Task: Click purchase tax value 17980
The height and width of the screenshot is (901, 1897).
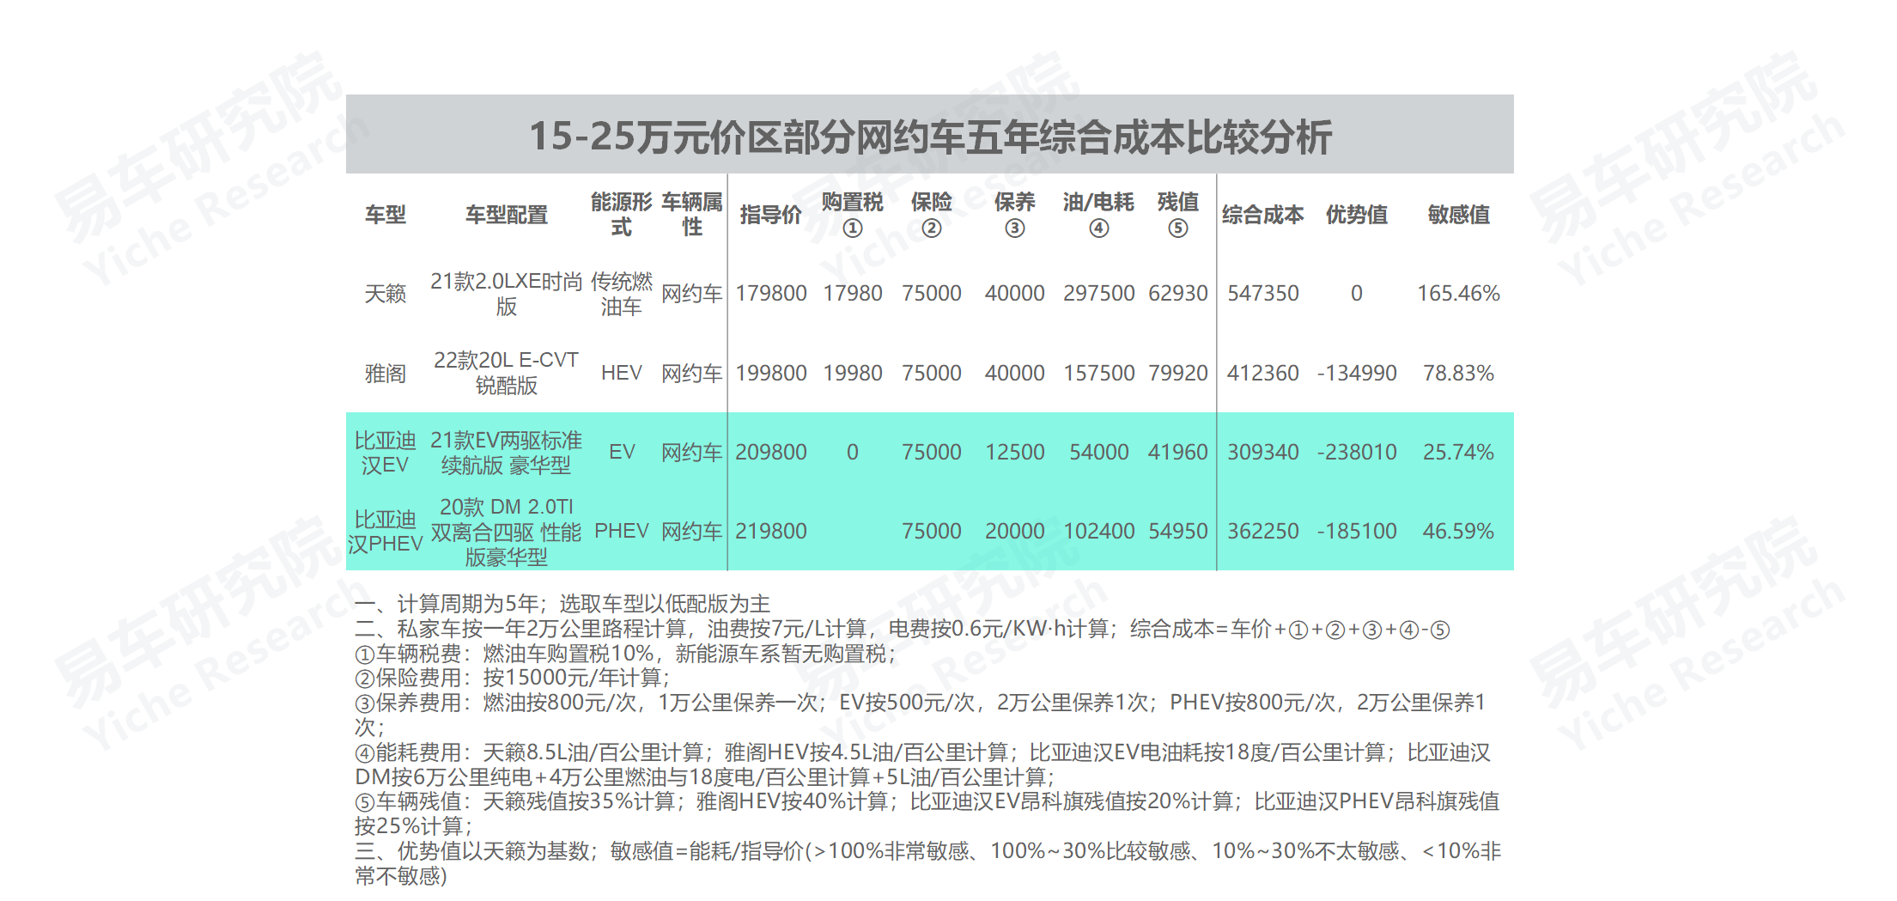Action: 852,294
